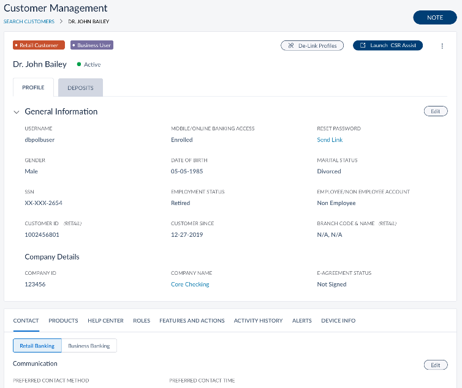Image resolution: width=462 pixels, height=388 pixels.
Task: Collapse the General Information section chevron
Action: (17, 112)
